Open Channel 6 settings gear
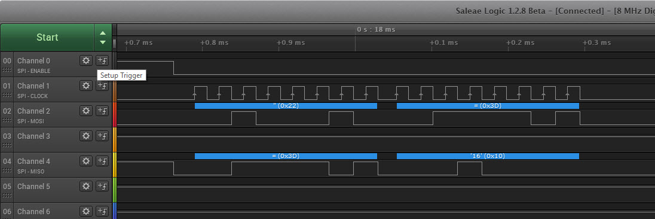The image size is (655, 219). pyautogui.click(x=86, y=211)
